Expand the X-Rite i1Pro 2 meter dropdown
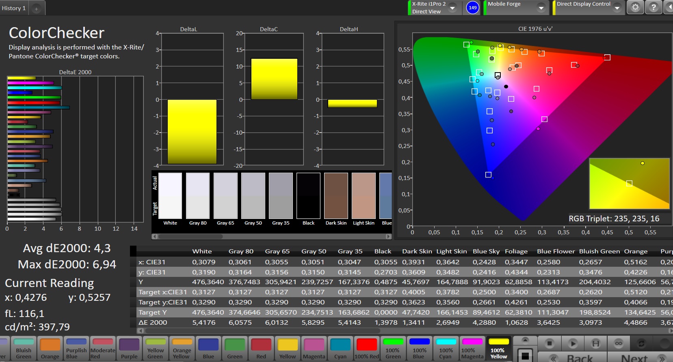Screen dimensions: 673x362 (x=452, y=8)
